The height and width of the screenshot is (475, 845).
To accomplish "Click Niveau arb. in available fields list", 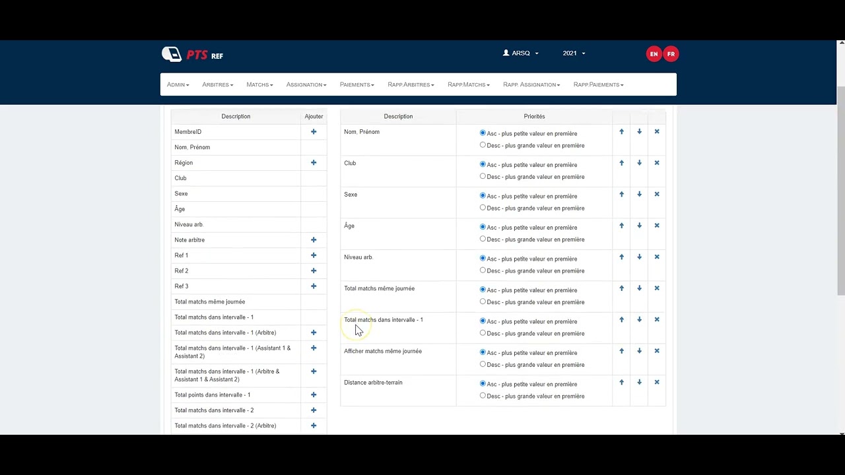I will [189, 224].
